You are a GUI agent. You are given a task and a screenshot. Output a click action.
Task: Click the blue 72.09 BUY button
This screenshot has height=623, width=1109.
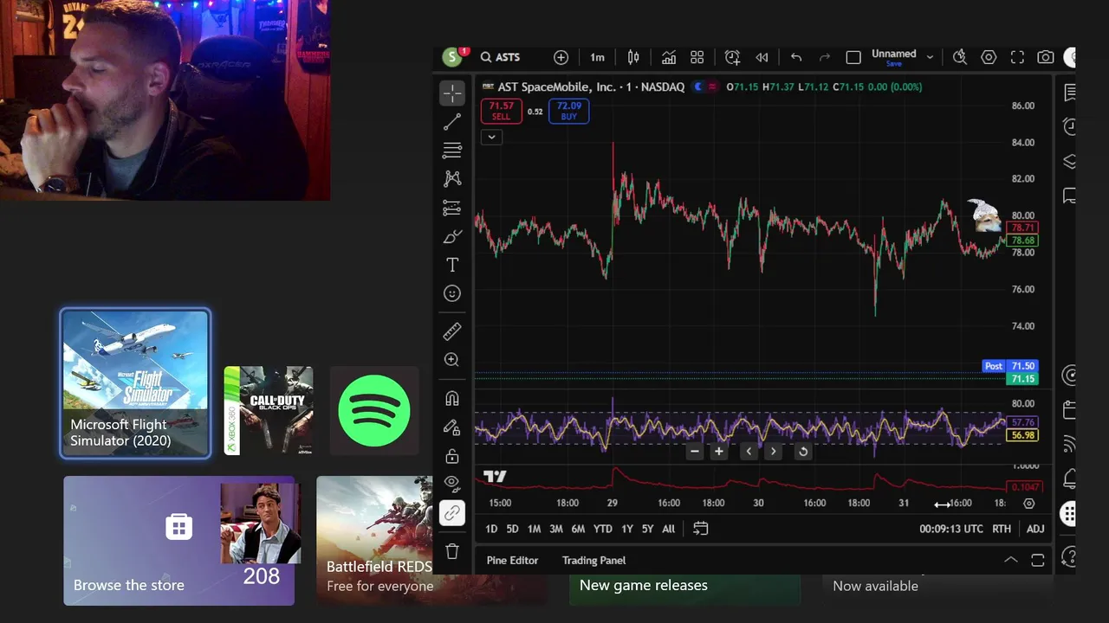tap(568, 111)
